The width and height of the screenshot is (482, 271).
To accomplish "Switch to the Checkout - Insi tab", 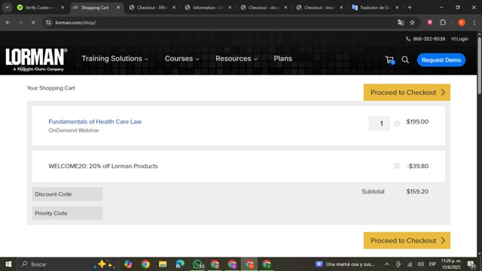I will (x=319, y=8).
